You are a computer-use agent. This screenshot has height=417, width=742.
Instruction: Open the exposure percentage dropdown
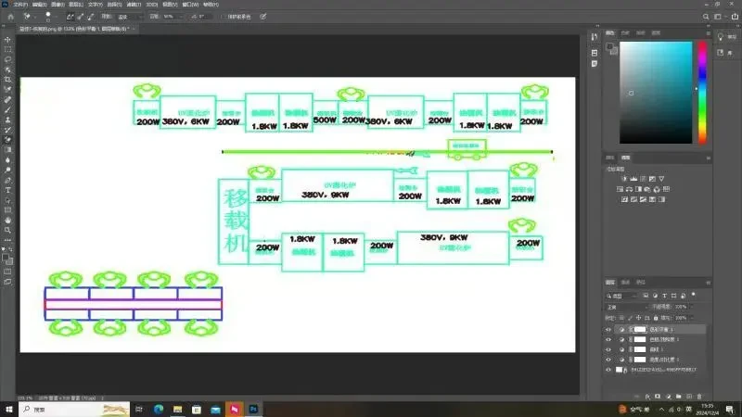[182, 17]
